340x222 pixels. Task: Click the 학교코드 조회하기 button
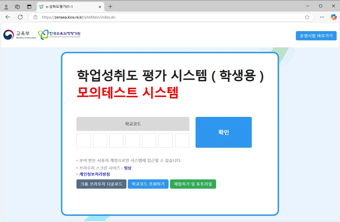tap(148, 184)
